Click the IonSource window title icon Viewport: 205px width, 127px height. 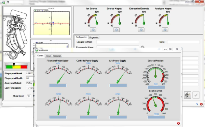point(36,50)
